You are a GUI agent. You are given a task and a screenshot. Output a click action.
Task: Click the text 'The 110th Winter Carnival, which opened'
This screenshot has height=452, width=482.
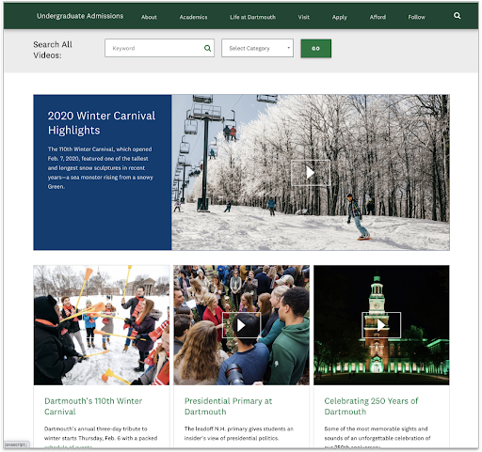click(x=100, y=149)
